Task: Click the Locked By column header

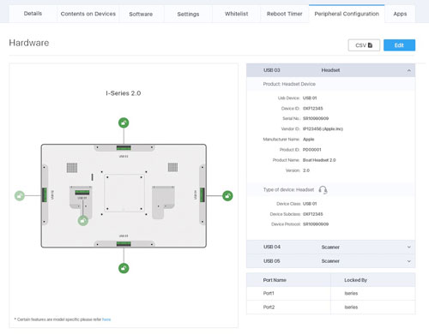Action: 355,280
